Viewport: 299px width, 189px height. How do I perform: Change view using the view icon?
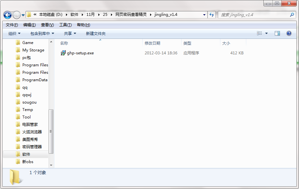(x=259, y=33)
